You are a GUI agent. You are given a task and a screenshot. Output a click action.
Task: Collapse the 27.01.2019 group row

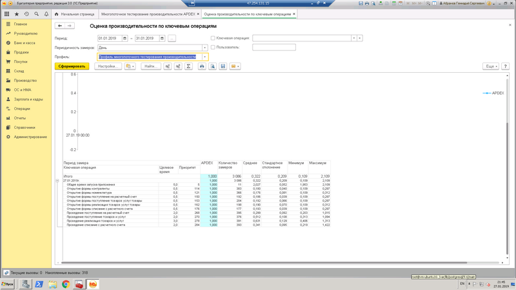coord(57,181)
